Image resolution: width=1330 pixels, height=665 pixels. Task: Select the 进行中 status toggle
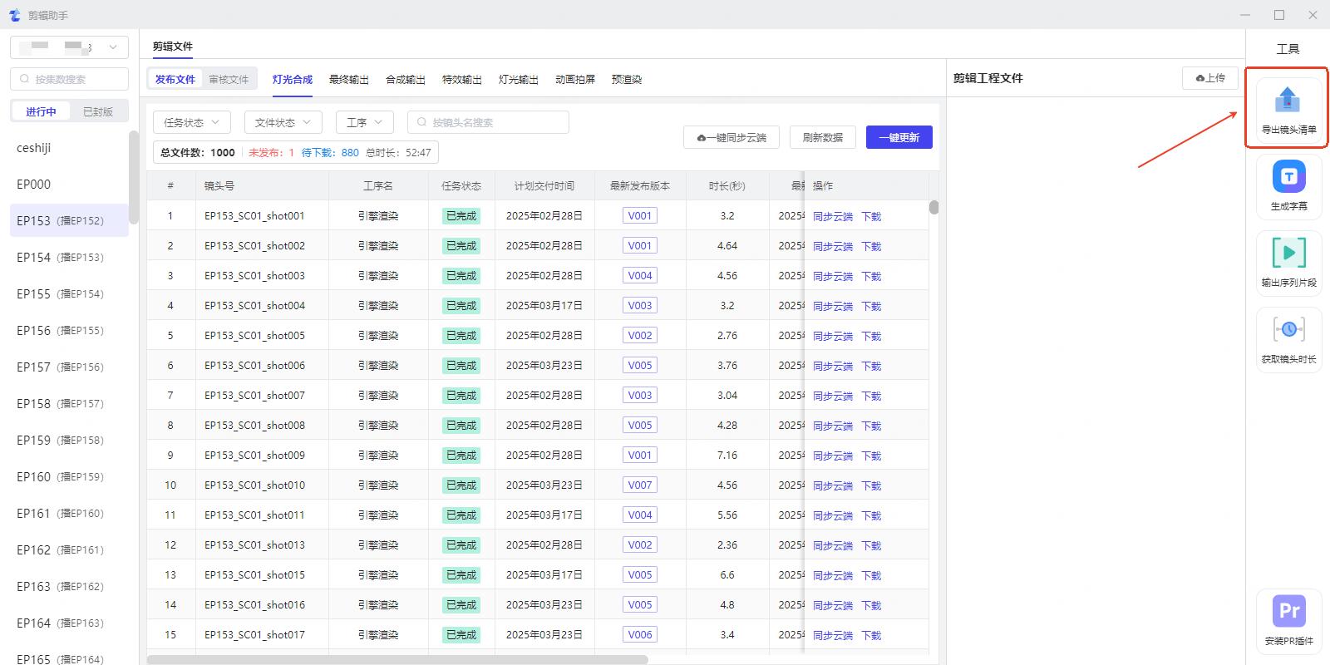(x=41, y=111)
